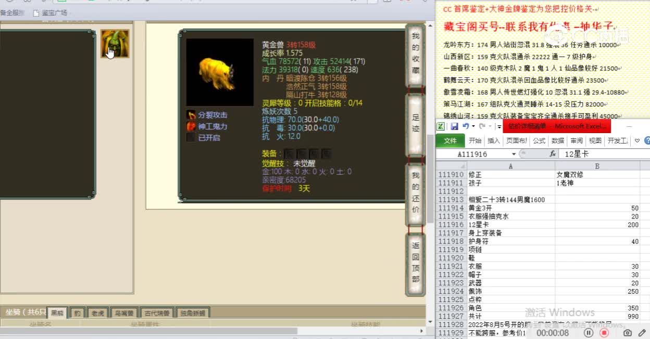Select cell containing 佩饰
Screen dimensions: 650x339
click(x=510, y=291)
